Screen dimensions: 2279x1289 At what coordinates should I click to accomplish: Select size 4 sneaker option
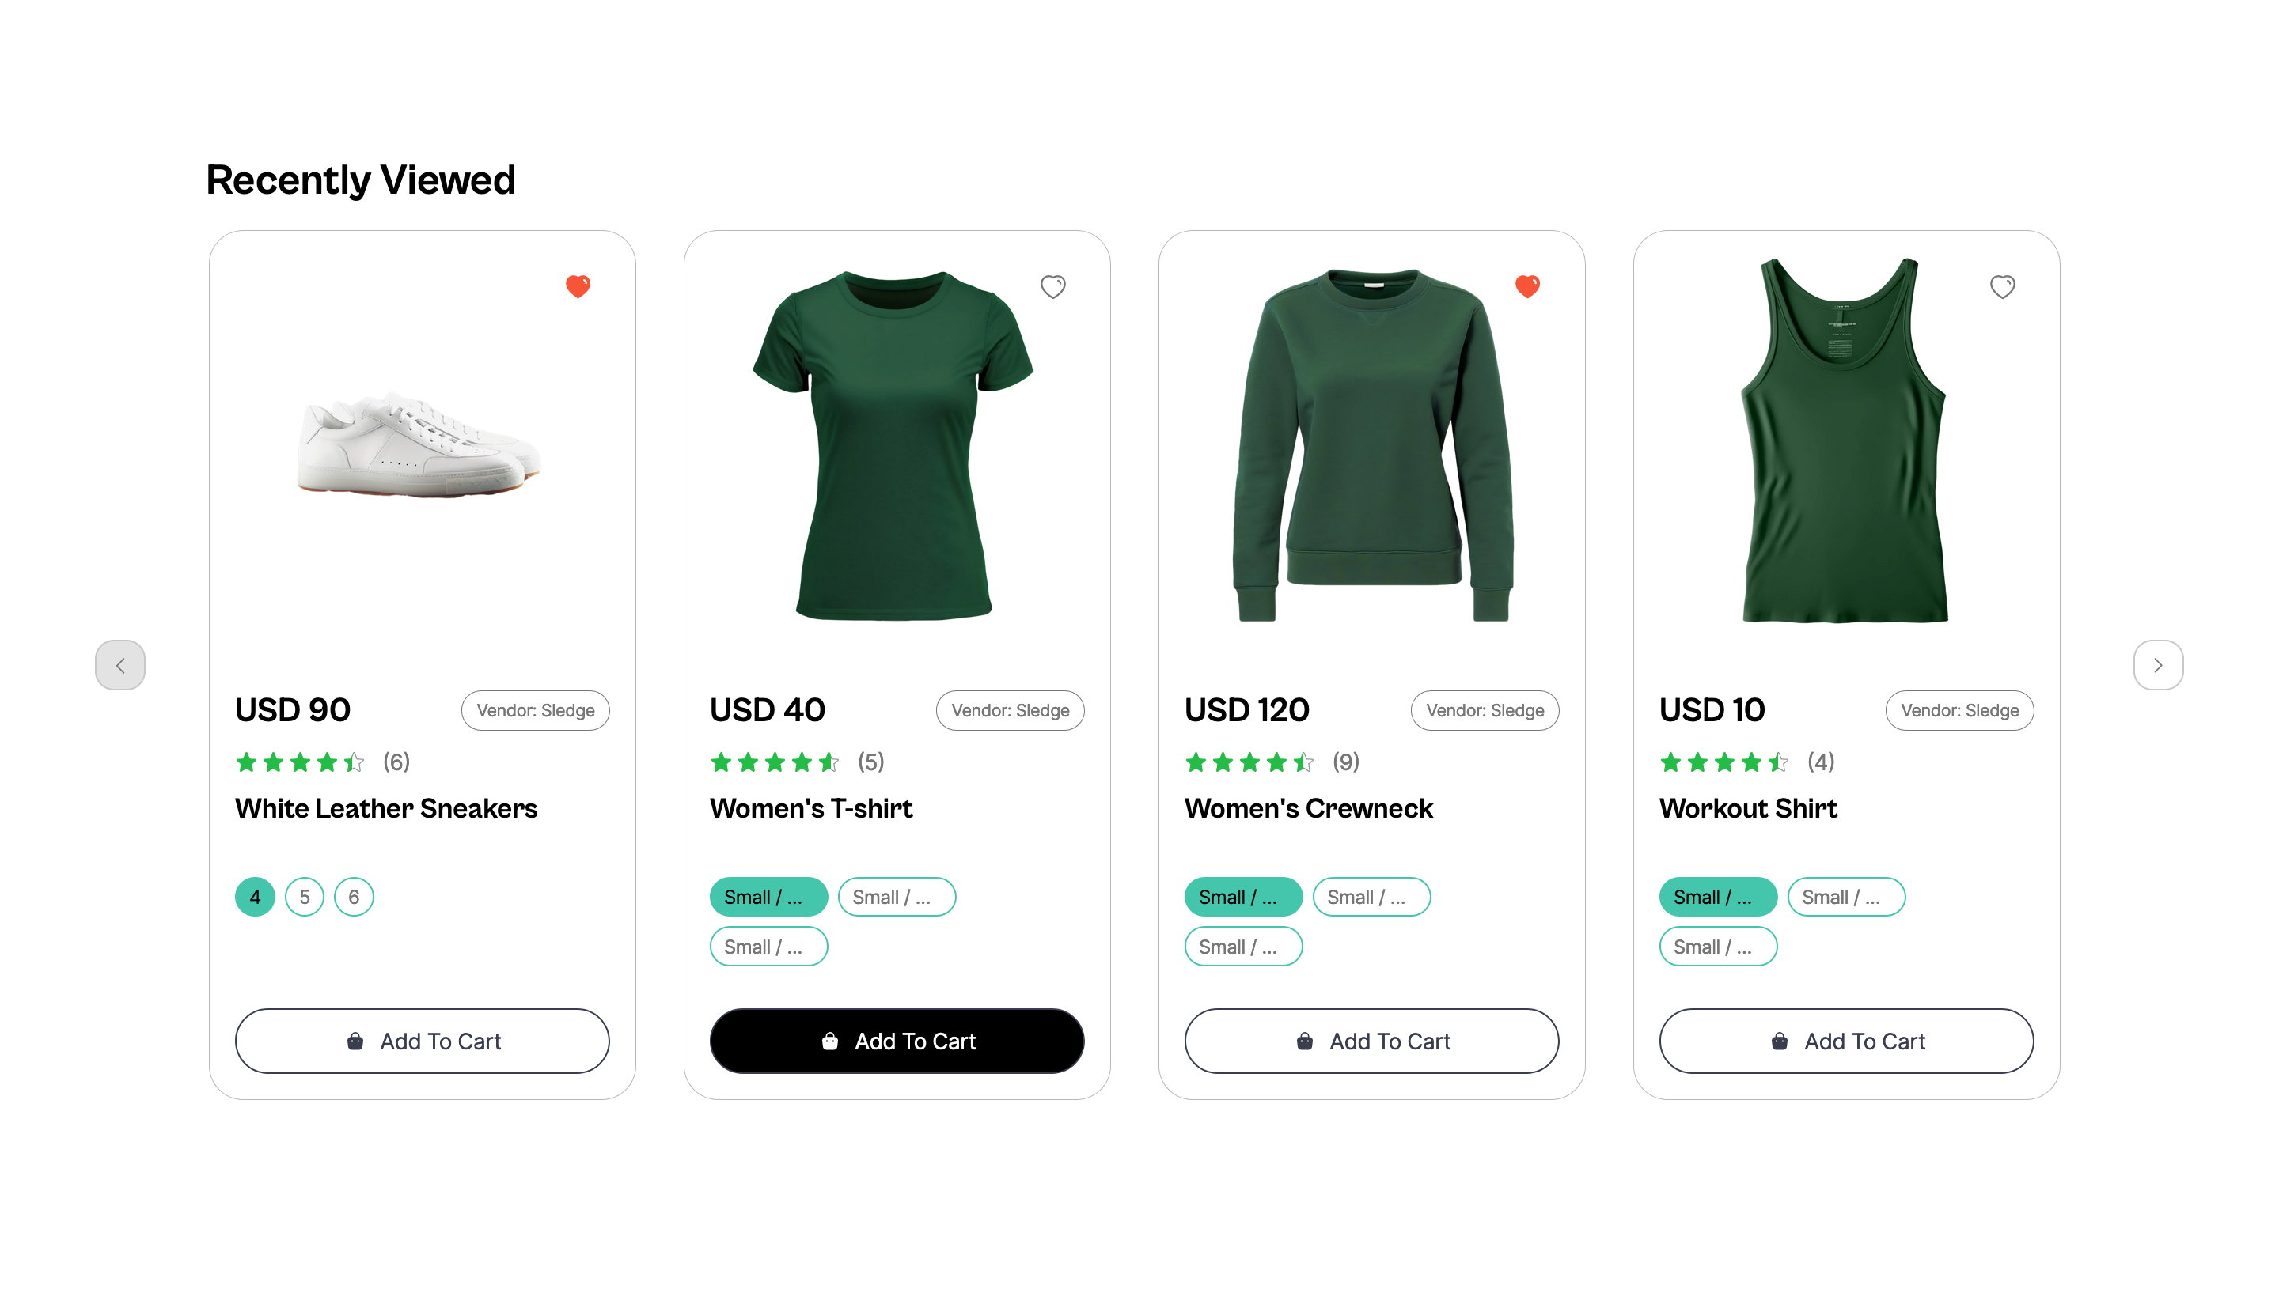[255, 897]
